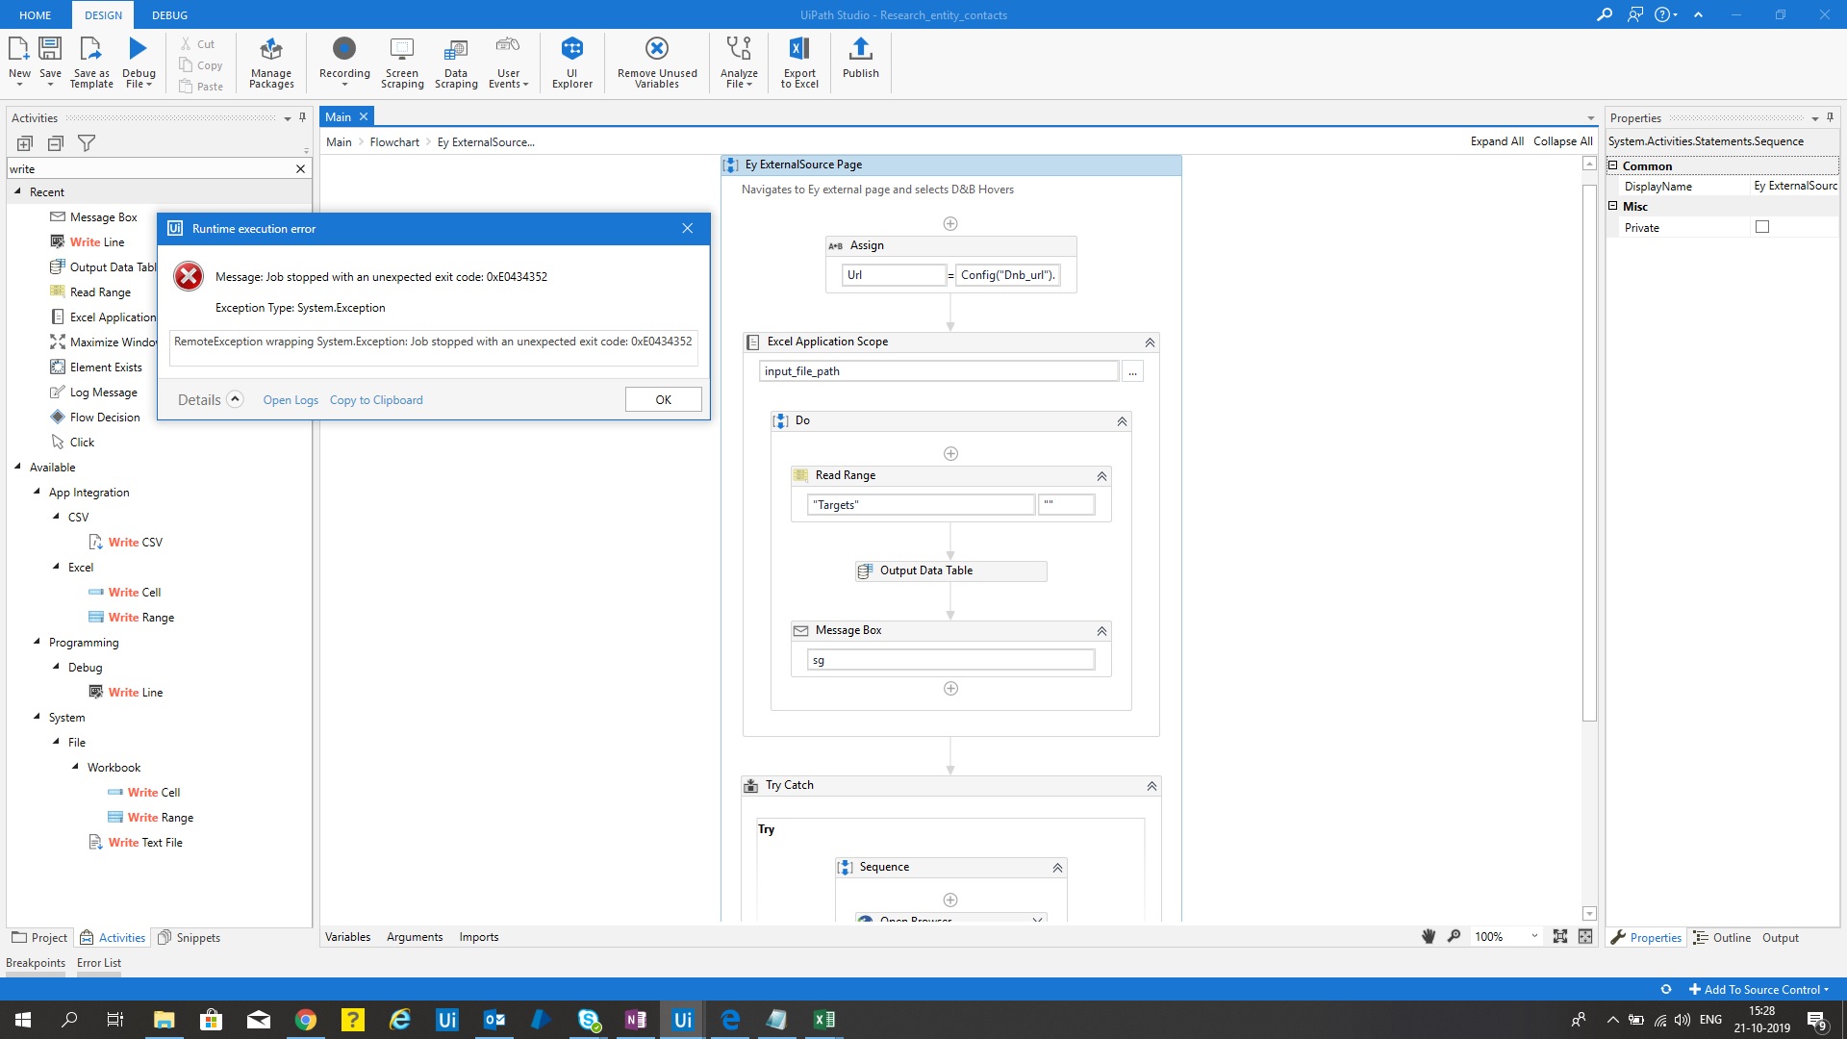Open Arguments panel
Screen dimensions: 1847x1039
[x=415, y=936]
